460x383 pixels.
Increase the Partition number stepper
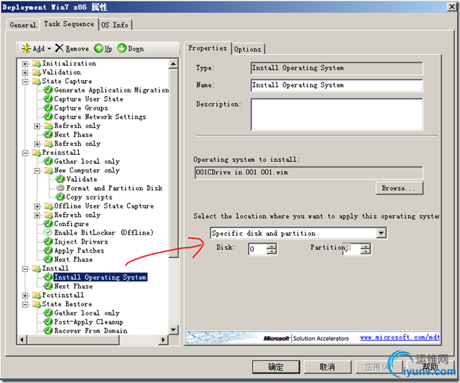pyautogui.click(x=366, y=246)
